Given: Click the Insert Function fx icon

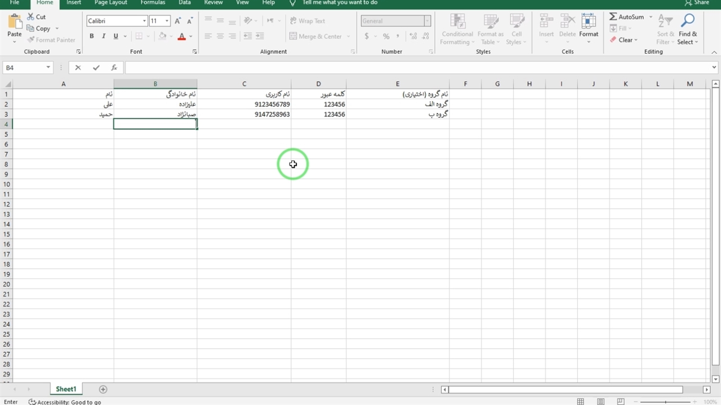Looking at the screenshot, I should coord(114,67).
